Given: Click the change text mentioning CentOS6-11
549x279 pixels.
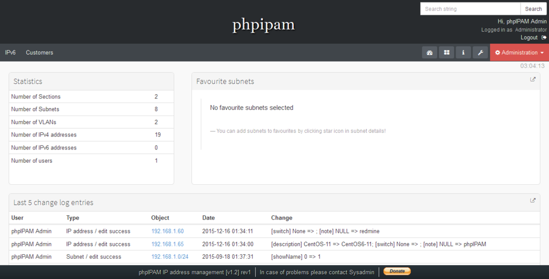Looking at the screenshot, I should click(x=379, y=244).
